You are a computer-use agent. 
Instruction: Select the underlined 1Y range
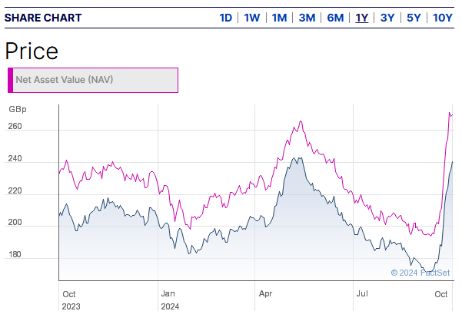click(x=361, y=18)
